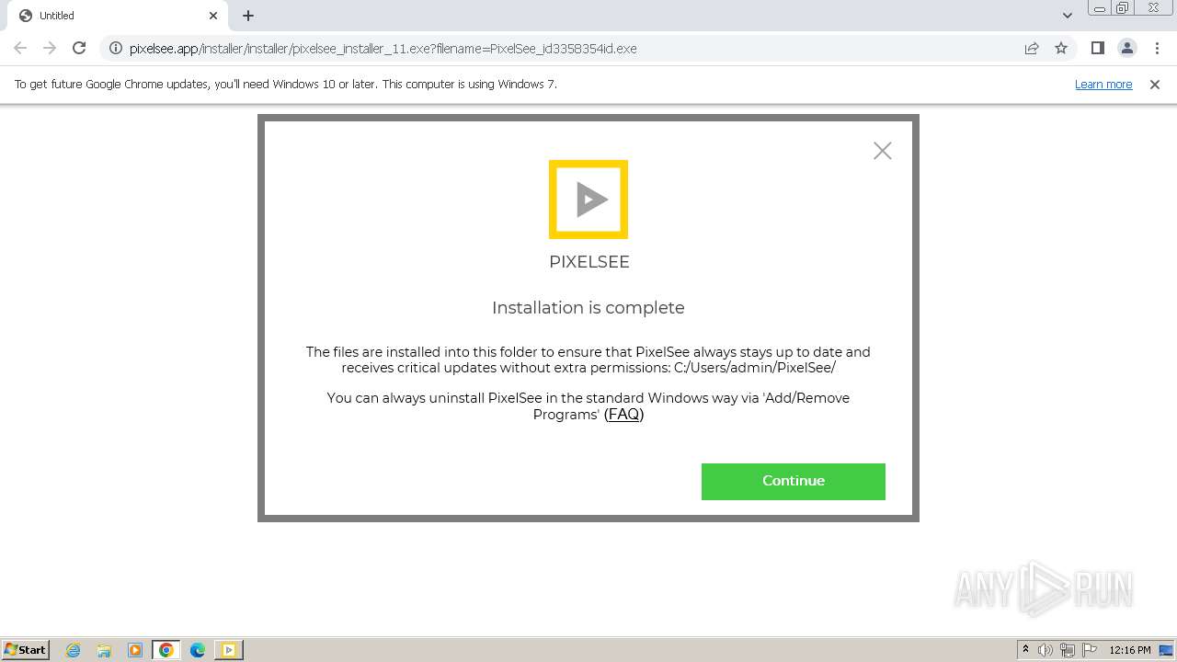
Task: Expand the tab search dropdown
Action: click(1067, 16)
